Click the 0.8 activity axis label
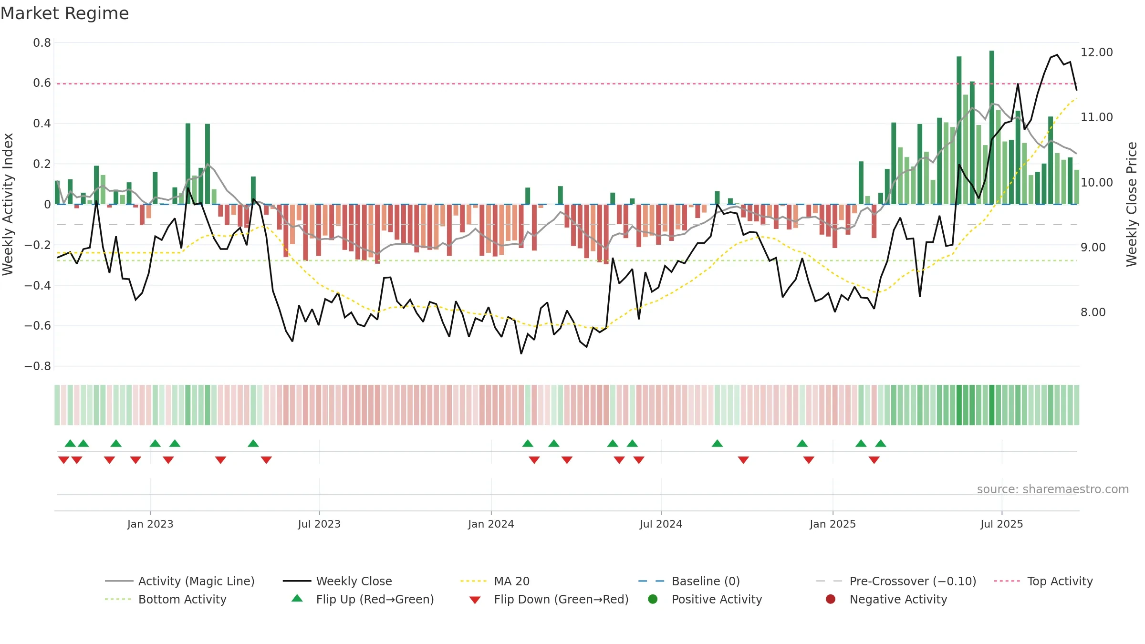 [x=42, y=43]
